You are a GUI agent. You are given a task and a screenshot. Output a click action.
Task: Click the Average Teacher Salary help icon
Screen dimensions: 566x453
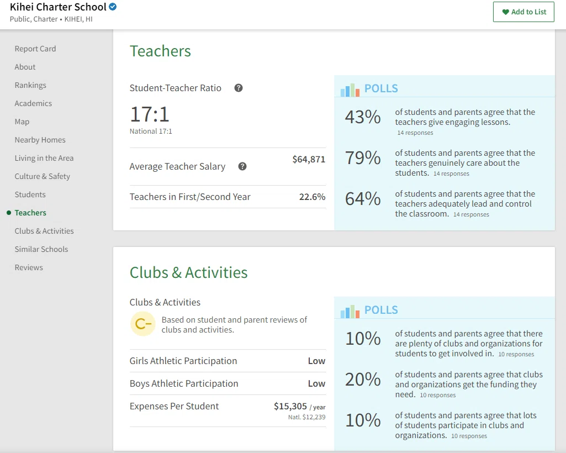click(x=242, y=166)
